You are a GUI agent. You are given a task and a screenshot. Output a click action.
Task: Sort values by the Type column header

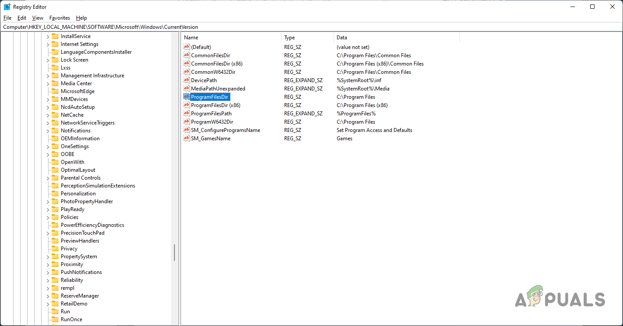[307, 38]
